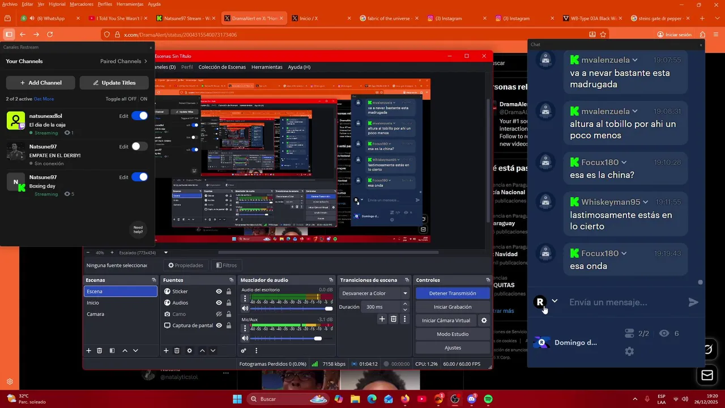725x408 pixels.
Task: Move source up in Fuentes panel
Action: pyautogui.click(x=202, y=351)
